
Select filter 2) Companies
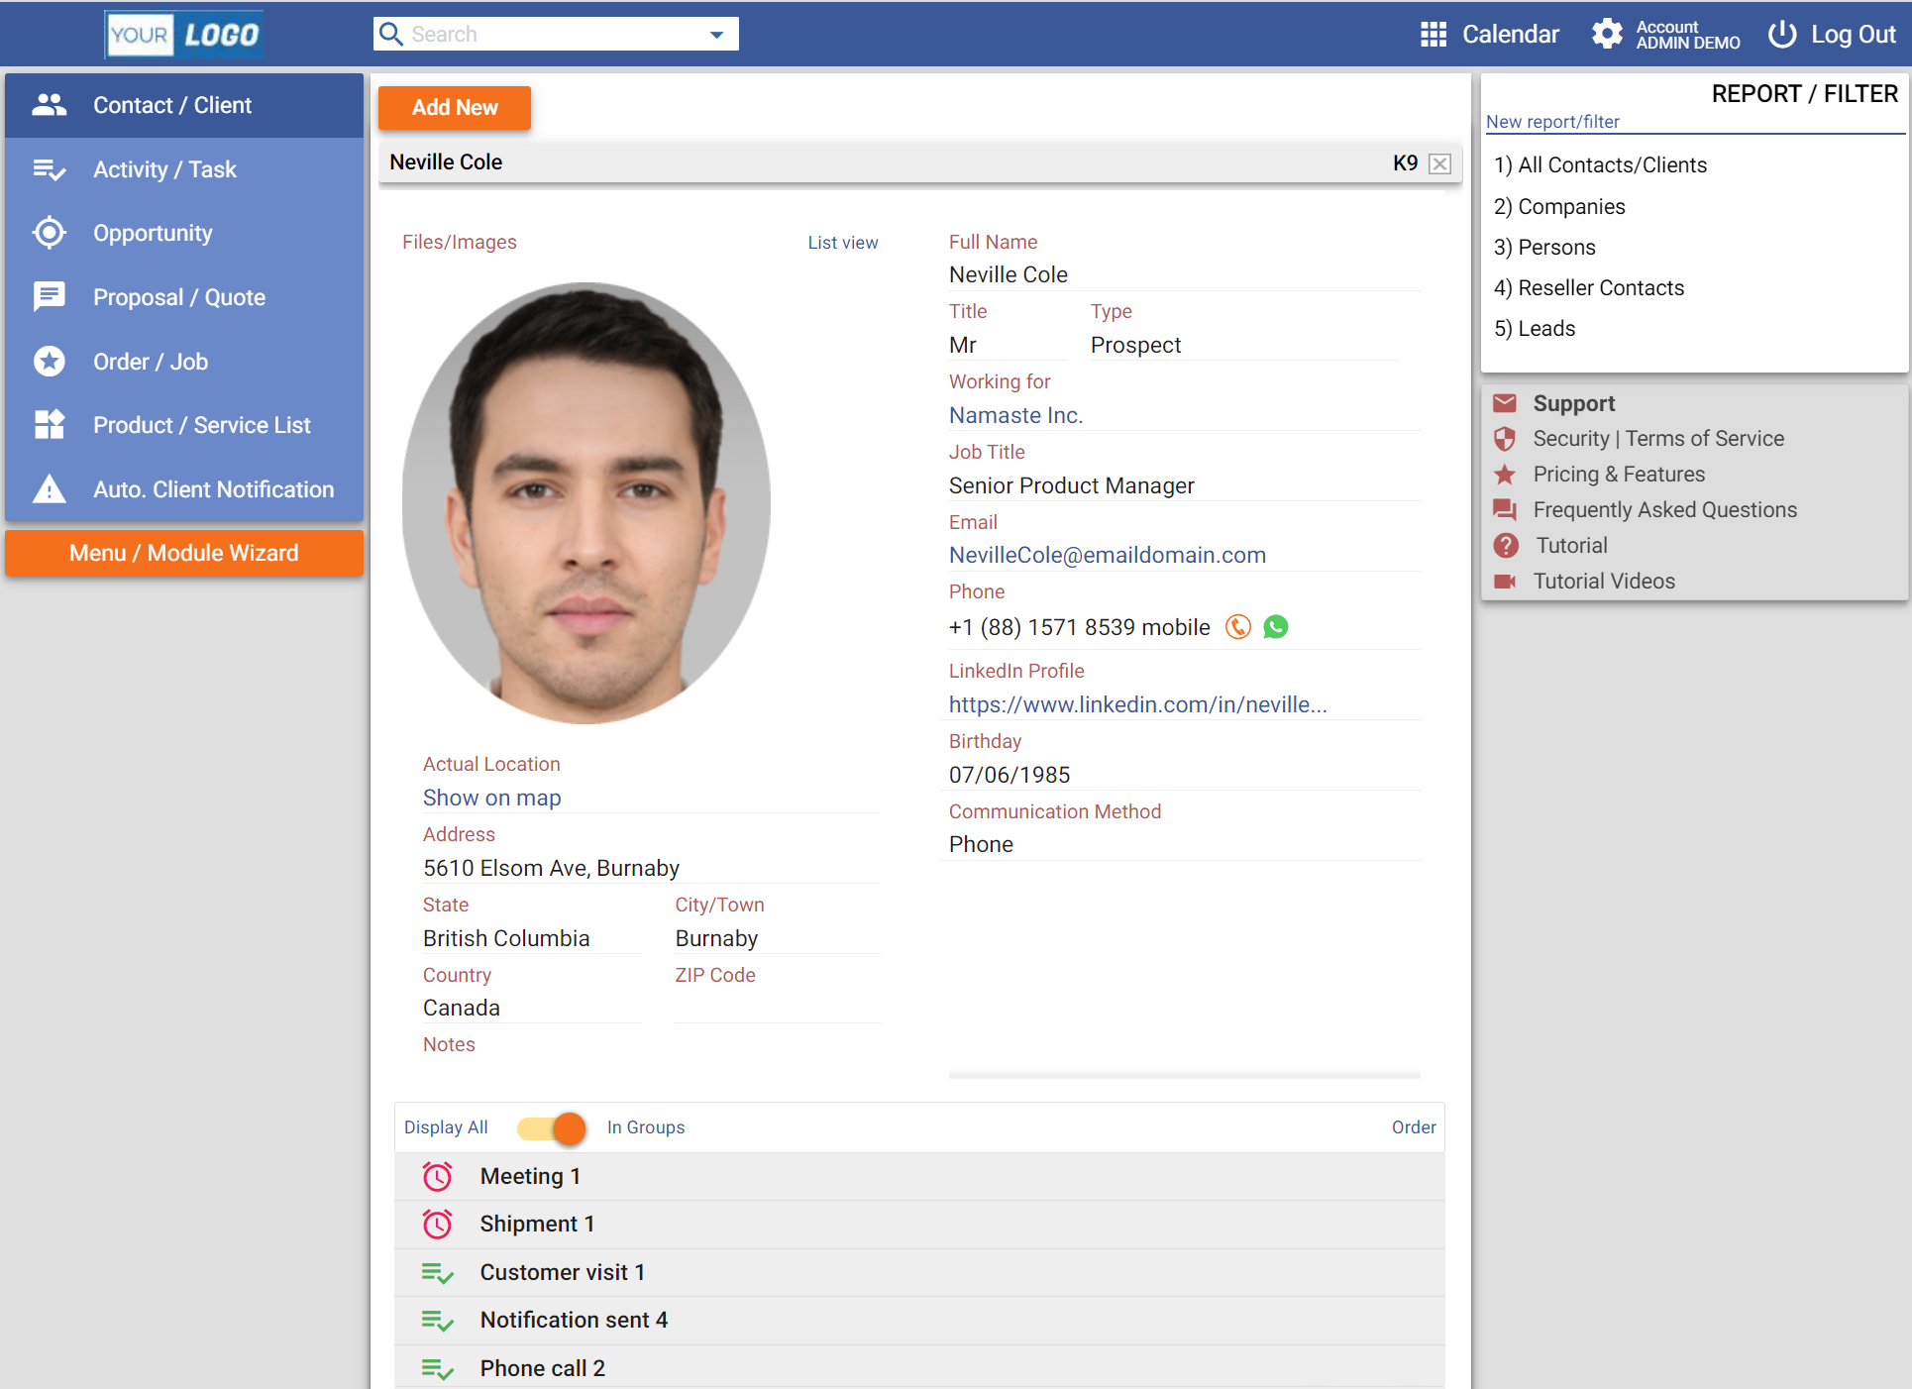1559,206
